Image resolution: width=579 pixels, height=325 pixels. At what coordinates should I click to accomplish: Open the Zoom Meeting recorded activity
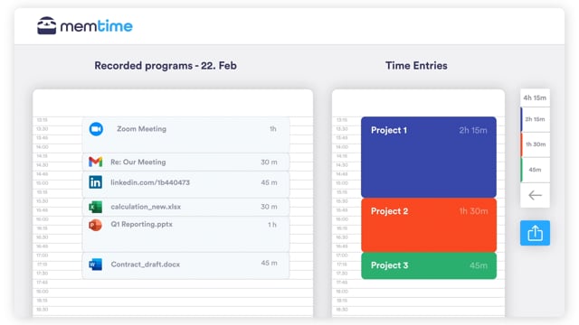point(185,135)
